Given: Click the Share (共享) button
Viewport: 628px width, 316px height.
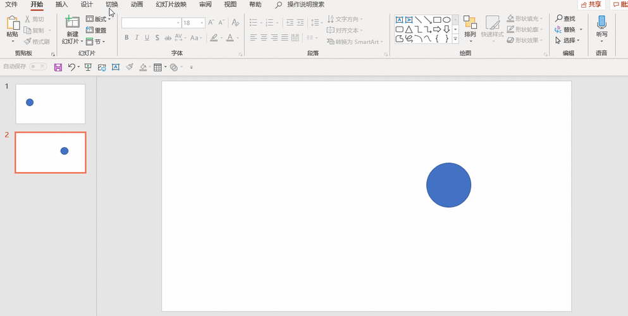Looking at the screenshot, I should click(591, 4).
